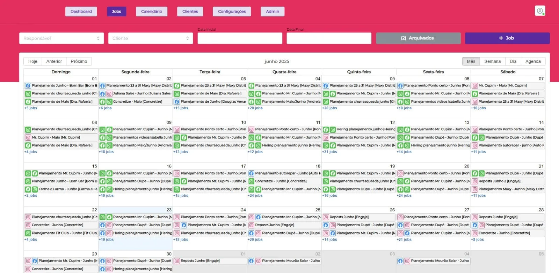Switch calendar to Agenda view
The height and width of the screenshot is (273, 559).
tap(533, 61)
